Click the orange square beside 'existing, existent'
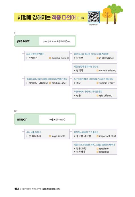The image size is (135, 197). tap(50, 58)
